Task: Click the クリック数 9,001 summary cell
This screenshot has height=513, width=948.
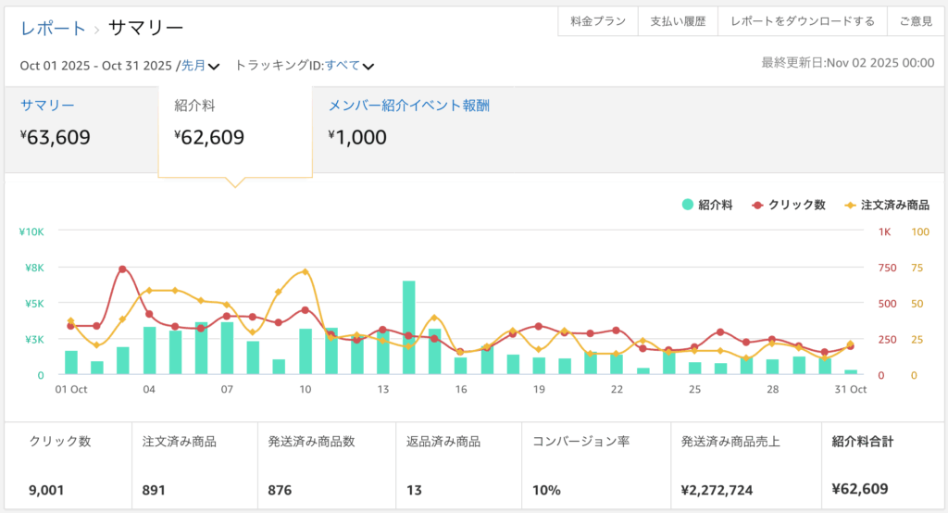Action: coord(69,465)
